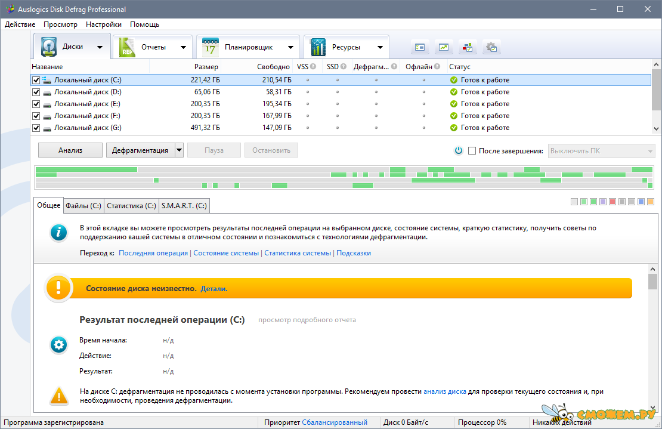
Task: Click the drive icon of Локальный диск (C:)
Action: 47,80
